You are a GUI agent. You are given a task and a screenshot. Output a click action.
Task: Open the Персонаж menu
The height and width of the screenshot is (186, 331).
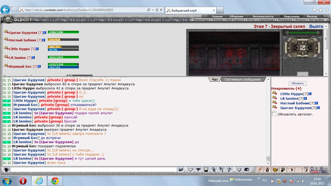click(292, 16)
